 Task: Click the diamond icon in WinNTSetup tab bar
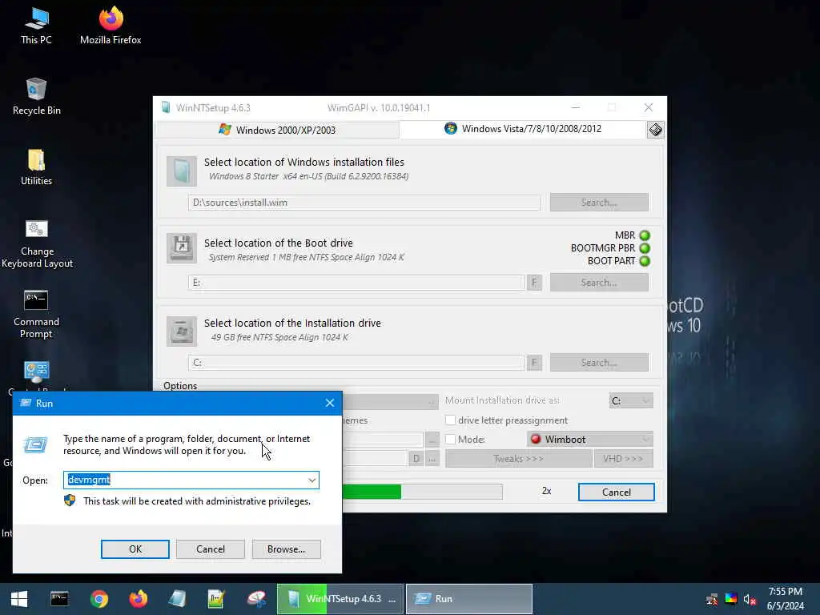pos(655,129)
